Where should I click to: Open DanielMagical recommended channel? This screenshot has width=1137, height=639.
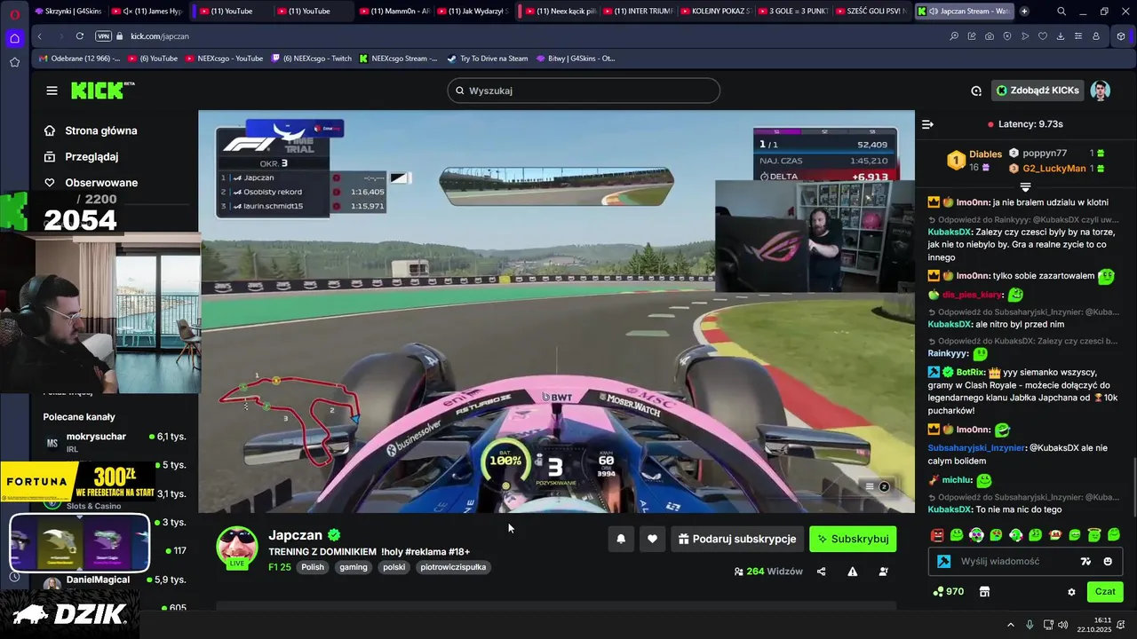[x=114, y=581]
